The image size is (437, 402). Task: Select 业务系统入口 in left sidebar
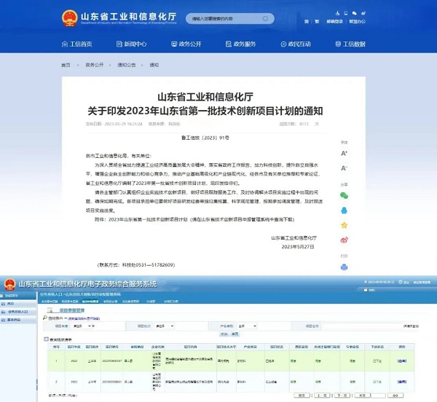[20, 311]
